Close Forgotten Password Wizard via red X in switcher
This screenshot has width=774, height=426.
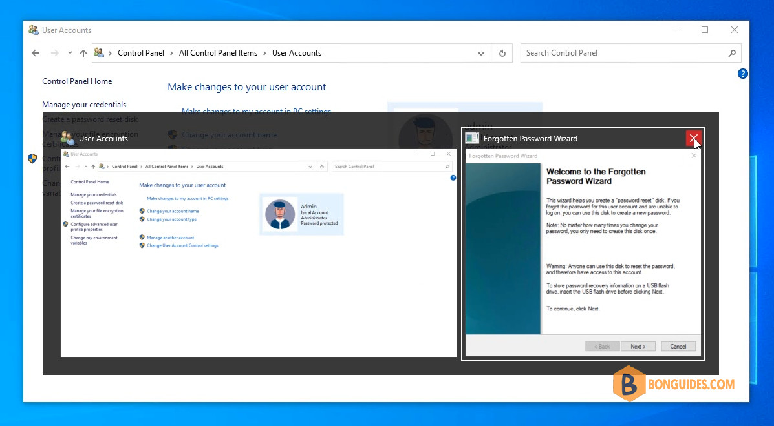point(694,138)
